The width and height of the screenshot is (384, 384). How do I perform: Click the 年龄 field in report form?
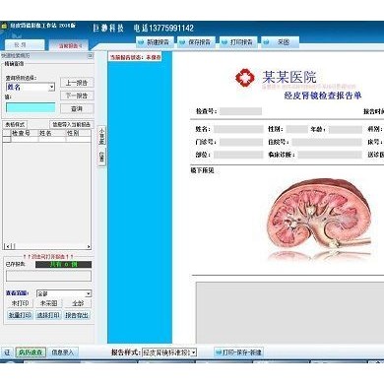click(346, 129)
